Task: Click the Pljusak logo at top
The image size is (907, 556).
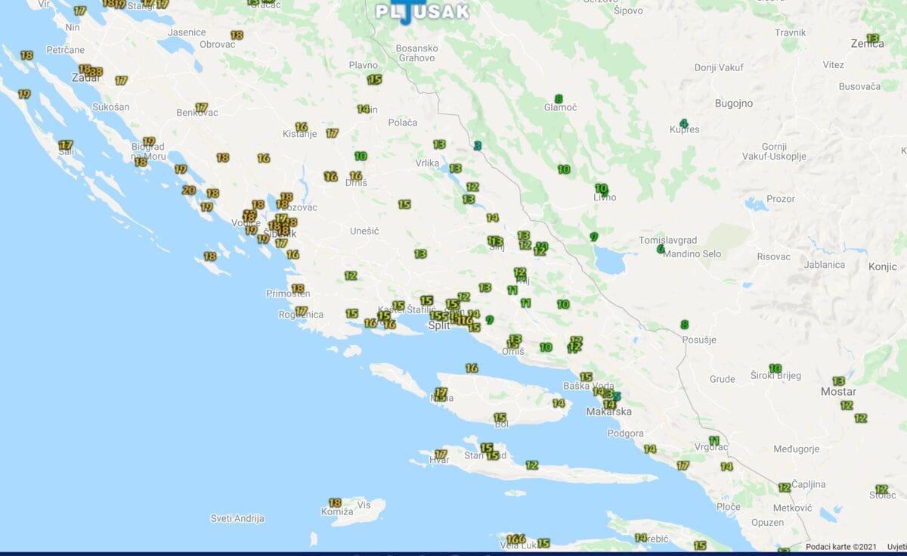Action: (422, 12)
